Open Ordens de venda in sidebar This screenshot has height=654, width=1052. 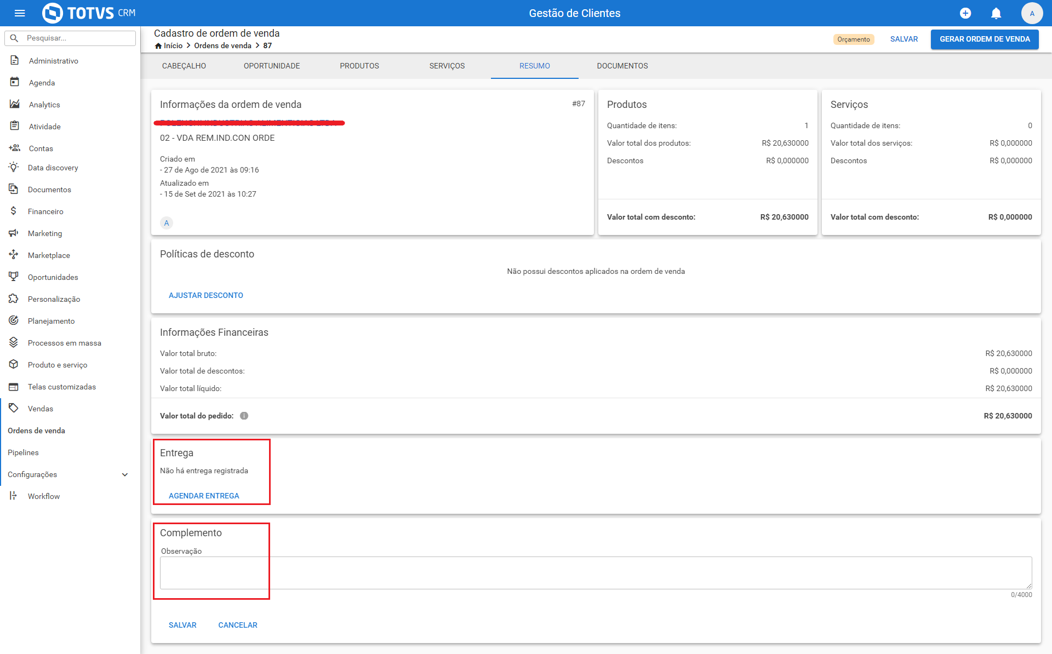[x=36, y=431]
